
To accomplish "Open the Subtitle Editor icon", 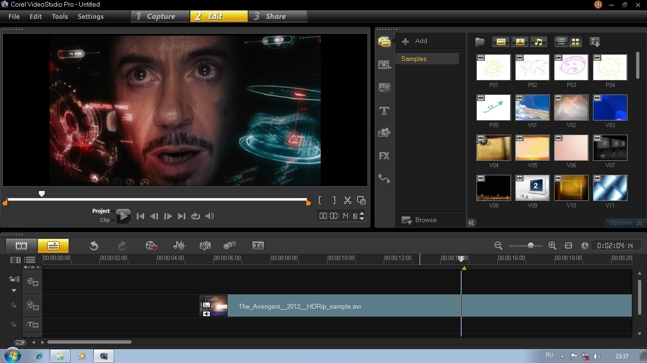I will click(x=258, y=245).
